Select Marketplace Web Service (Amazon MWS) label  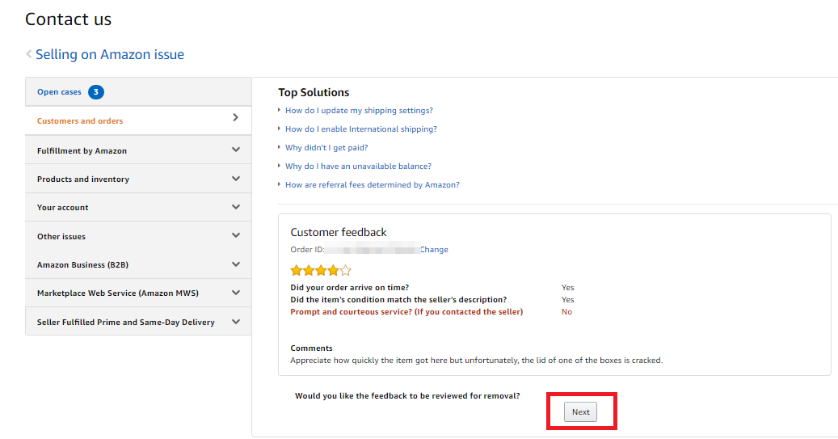click(117, 293)
